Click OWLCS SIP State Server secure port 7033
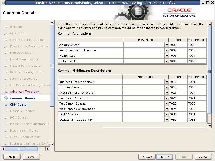The width and height of the screenshot is (215, 161). click(197, 120)
